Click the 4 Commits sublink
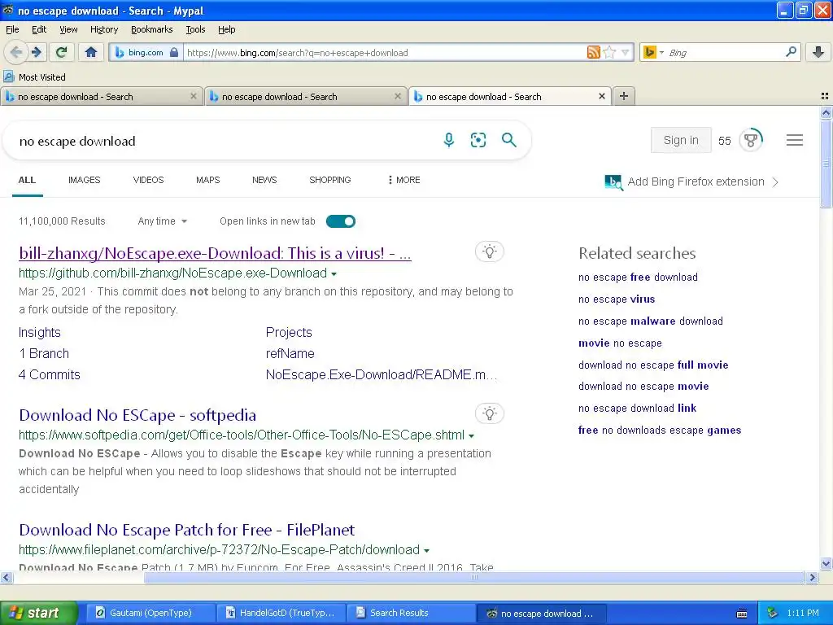Screen dimensions: 833x625 [50, 374]
